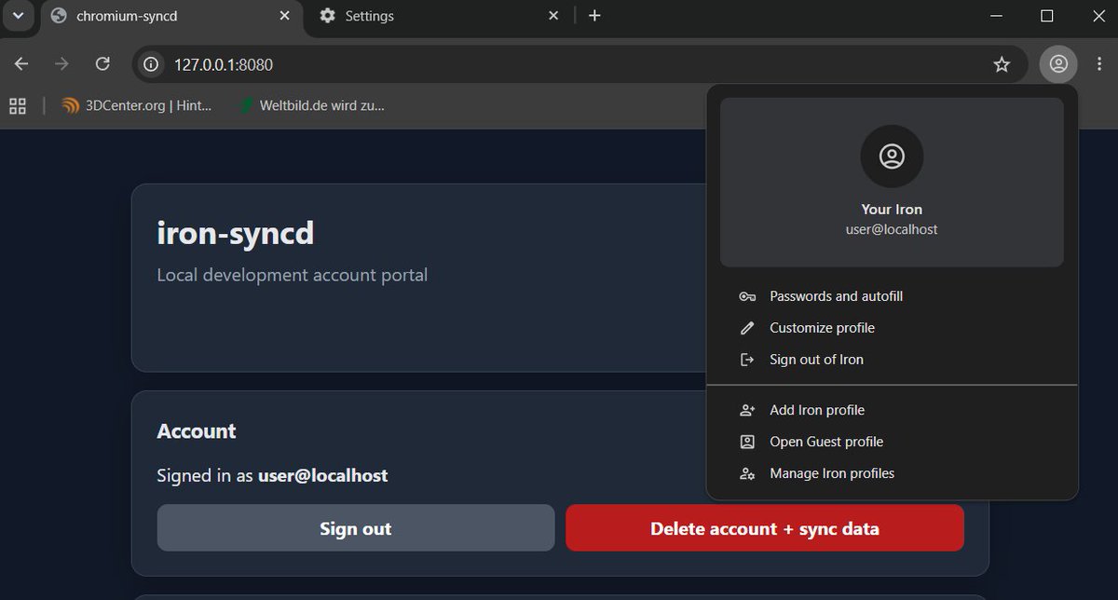Viewport: 1118px width, 600px height.
Task: Minimize the browser window
Action: point(996,16)
